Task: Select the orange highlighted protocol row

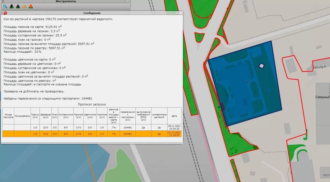Action: pyautogui.click(x=91, y=134)
